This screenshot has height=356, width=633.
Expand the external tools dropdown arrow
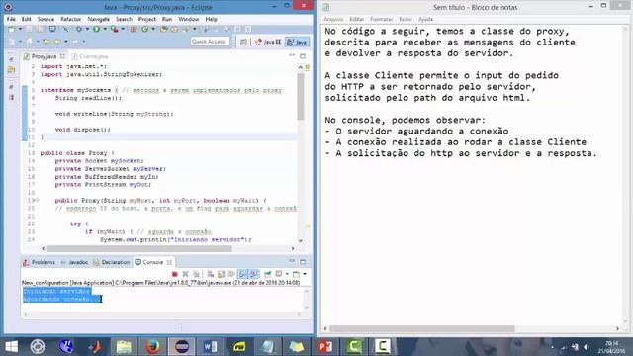pyautogui.click(x=123, y=29)
